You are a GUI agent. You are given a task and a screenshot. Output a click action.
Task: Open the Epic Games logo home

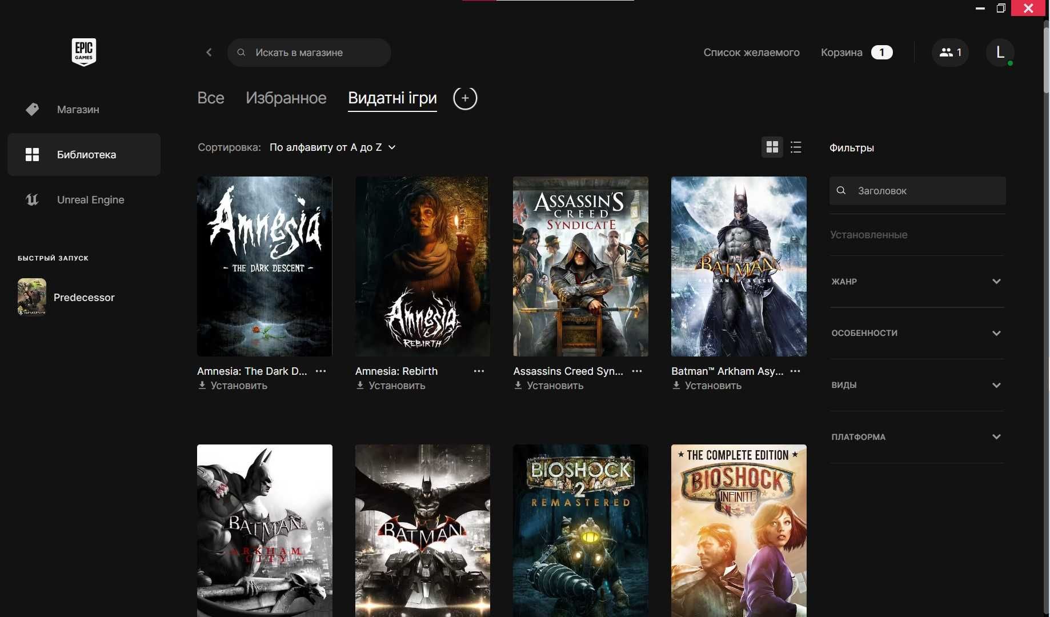point(84,52)
